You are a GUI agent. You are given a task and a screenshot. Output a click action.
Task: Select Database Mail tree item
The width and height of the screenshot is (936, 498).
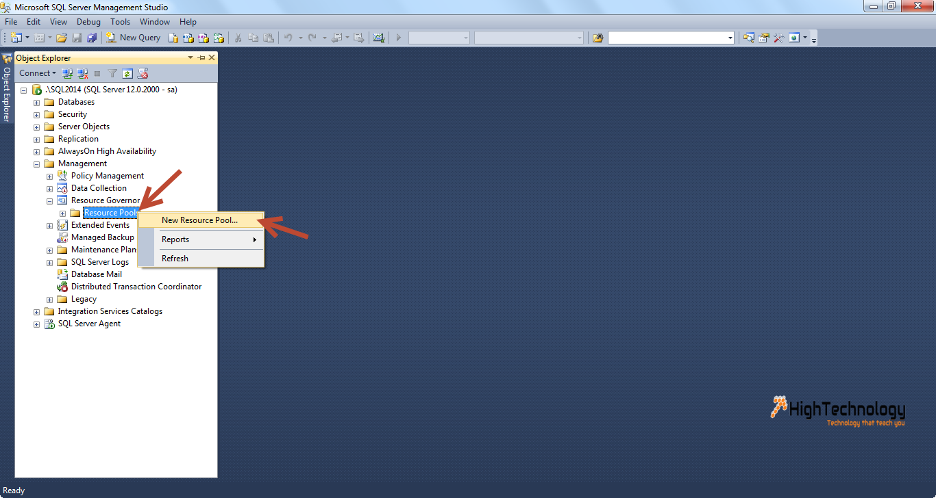tap(97, 274)
